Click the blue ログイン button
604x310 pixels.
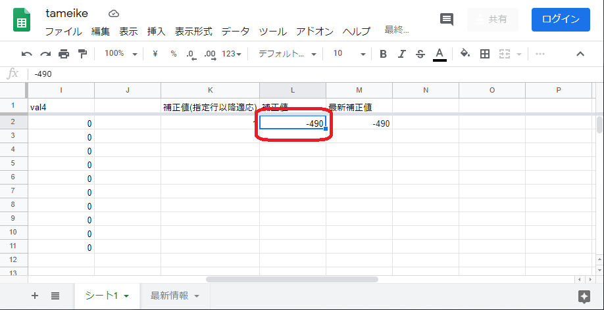[x=561, y=19]
